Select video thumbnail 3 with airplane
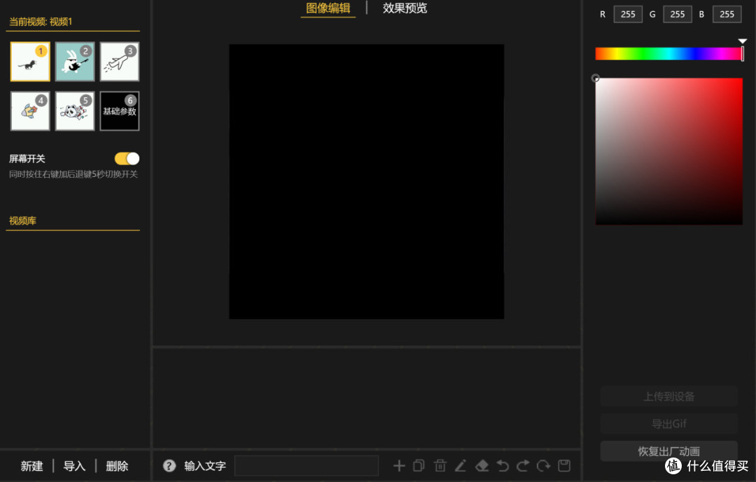756x482 pixels. pos(120,62)
